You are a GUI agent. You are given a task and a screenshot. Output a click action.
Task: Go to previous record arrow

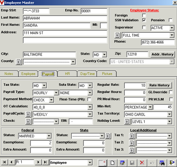(11, 162)
